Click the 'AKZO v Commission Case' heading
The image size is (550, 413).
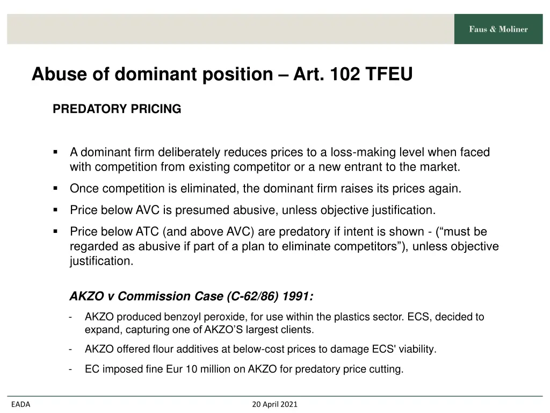191,296
